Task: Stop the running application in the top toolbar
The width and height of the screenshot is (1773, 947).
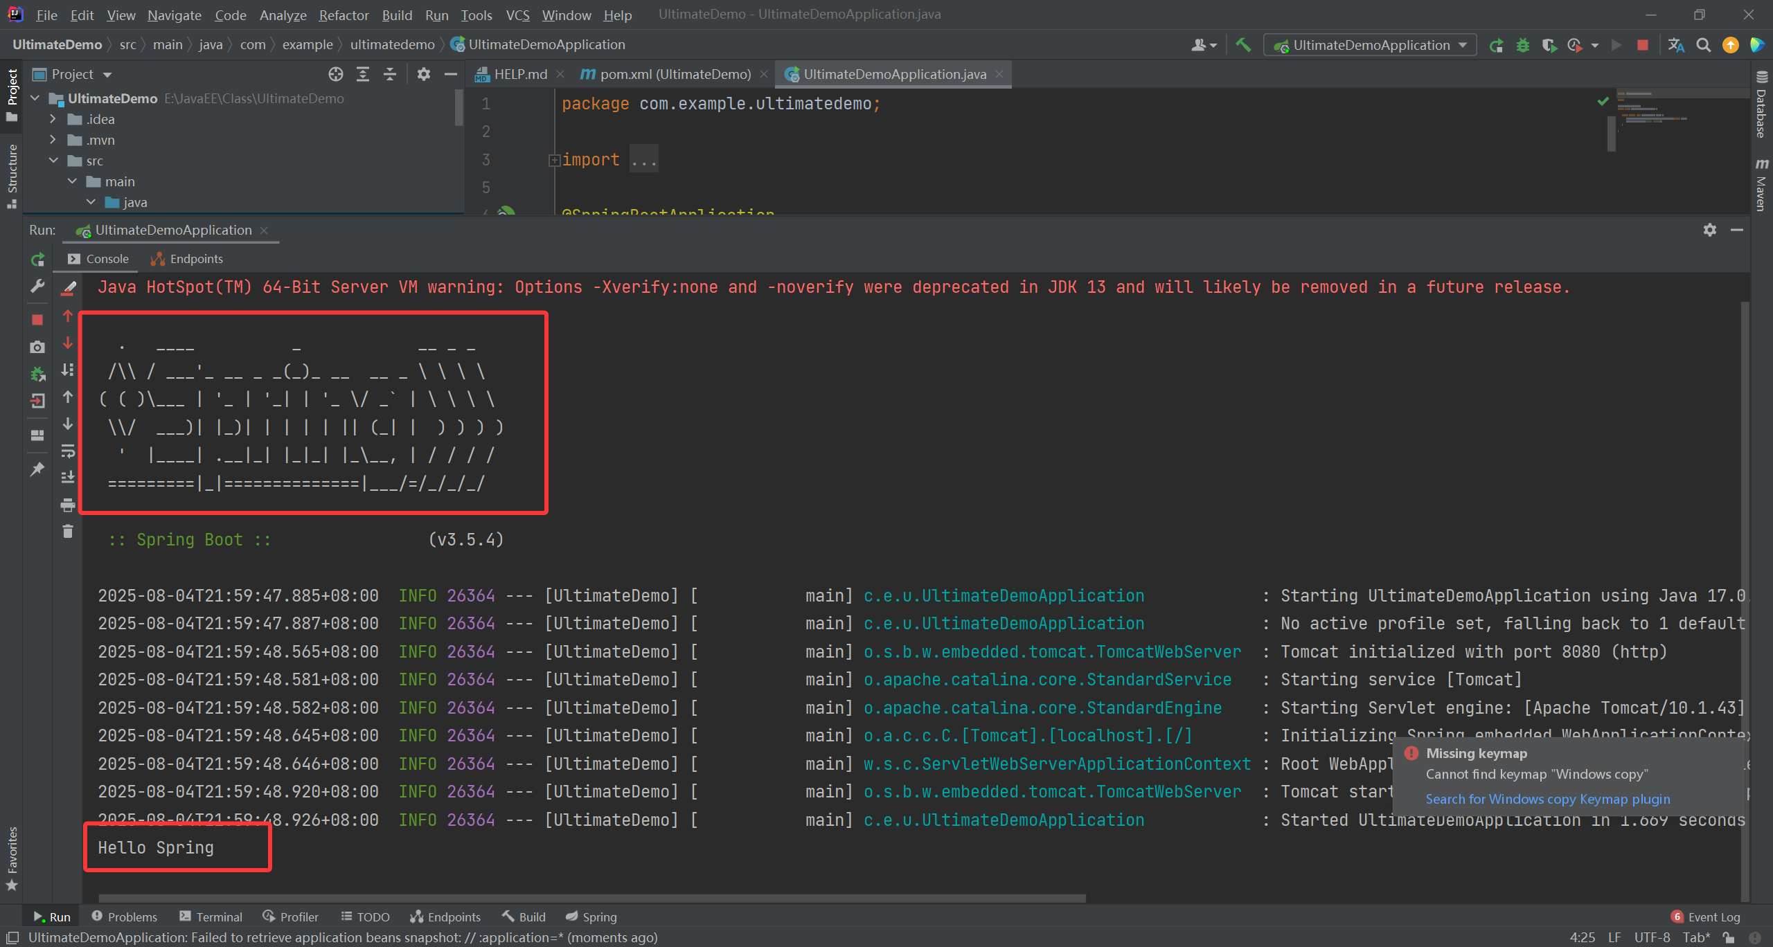Action: pos(1642,45)
